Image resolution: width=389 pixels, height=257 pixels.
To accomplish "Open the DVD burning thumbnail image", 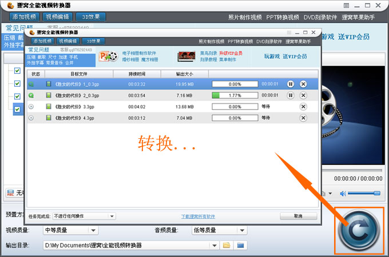I will point(186,57).
